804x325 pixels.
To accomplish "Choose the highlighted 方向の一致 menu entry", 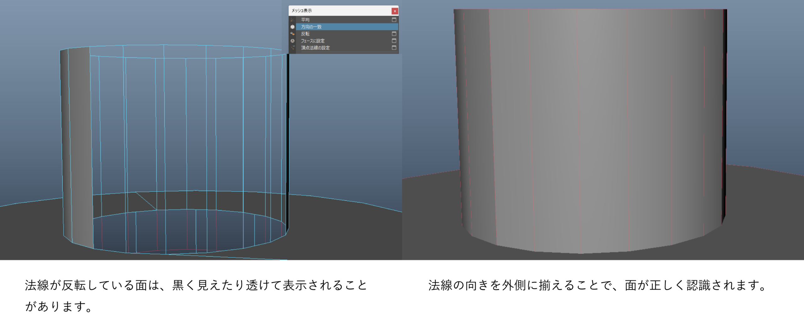I will (311, 27).
